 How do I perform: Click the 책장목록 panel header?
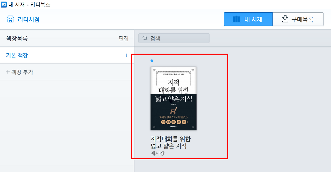click(17, 38)
